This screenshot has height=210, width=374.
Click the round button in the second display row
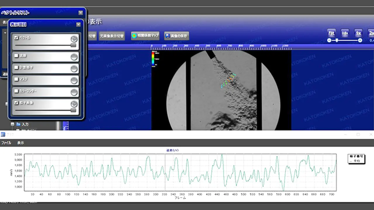(74, 57)
